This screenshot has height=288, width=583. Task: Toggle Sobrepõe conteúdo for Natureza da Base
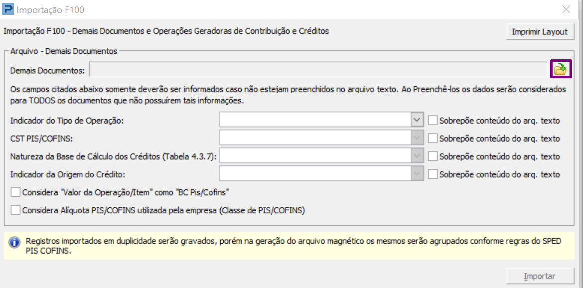(x=433, y=156)
